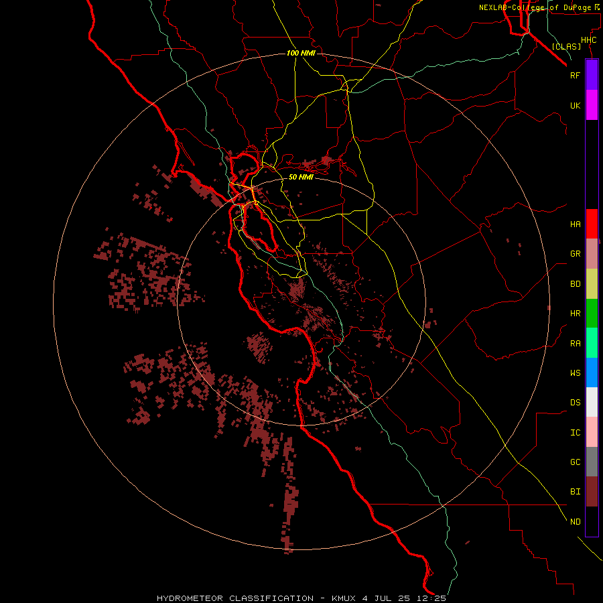
Task: Click the 50 NMI range ring label
Action: pyautogui.click(x=301, y=177)
